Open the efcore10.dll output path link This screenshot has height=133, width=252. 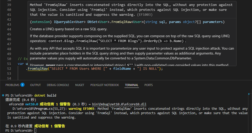pos(119,104)
